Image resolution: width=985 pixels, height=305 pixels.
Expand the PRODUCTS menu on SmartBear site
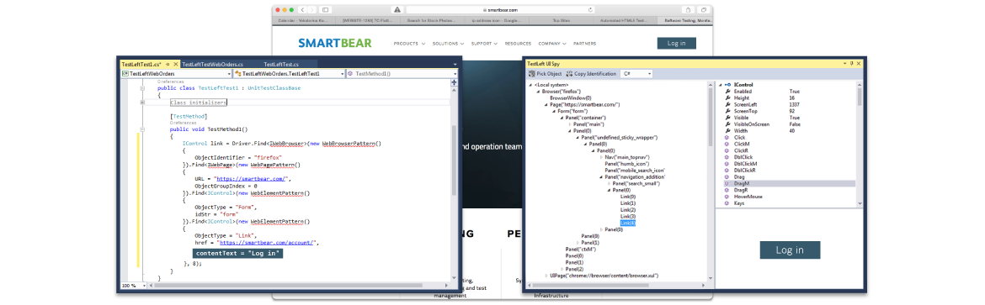(x=409, y=44)
